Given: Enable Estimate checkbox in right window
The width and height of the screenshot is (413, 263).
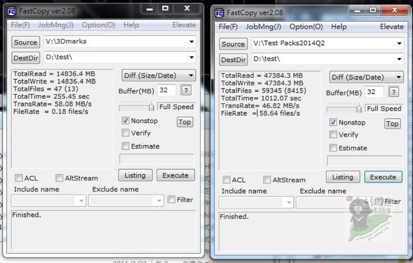Looking at the screenshot, I should [333, 148].
